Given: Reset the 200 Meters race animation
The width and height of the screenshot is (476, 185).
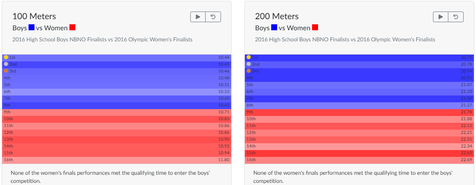Looking at the screenshot, I should click(456, 17).
